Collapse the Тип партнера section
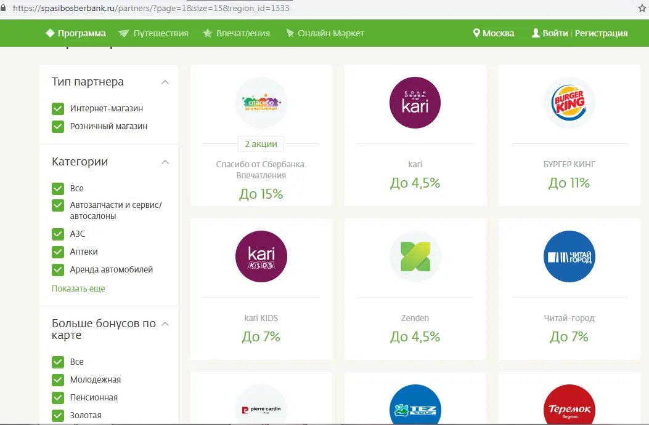Screen dimensions: 649x425 point(165,82)
